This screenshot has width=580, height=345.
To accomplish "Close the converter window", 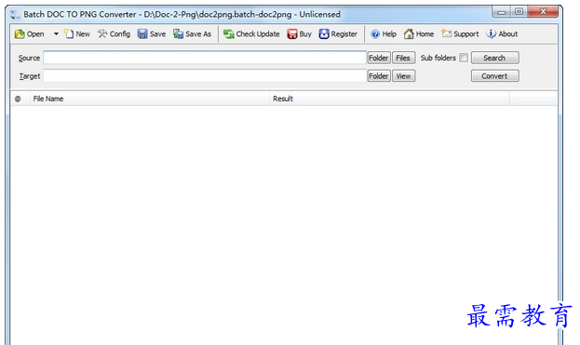I will pos(543,12).
